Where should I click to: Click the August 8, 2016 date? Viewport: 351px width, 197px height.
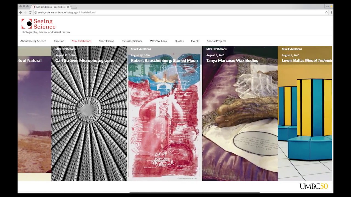[x=215, y=55]
